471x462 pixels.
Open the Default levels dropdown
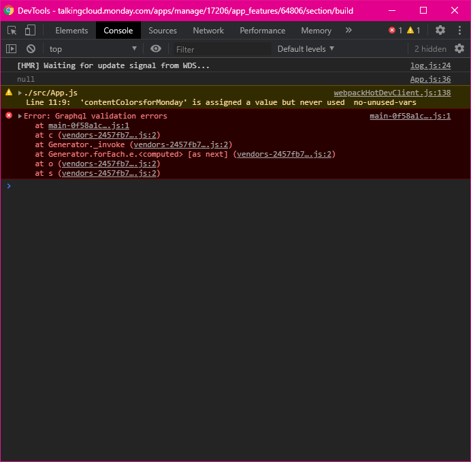click(x=306, y=49)
